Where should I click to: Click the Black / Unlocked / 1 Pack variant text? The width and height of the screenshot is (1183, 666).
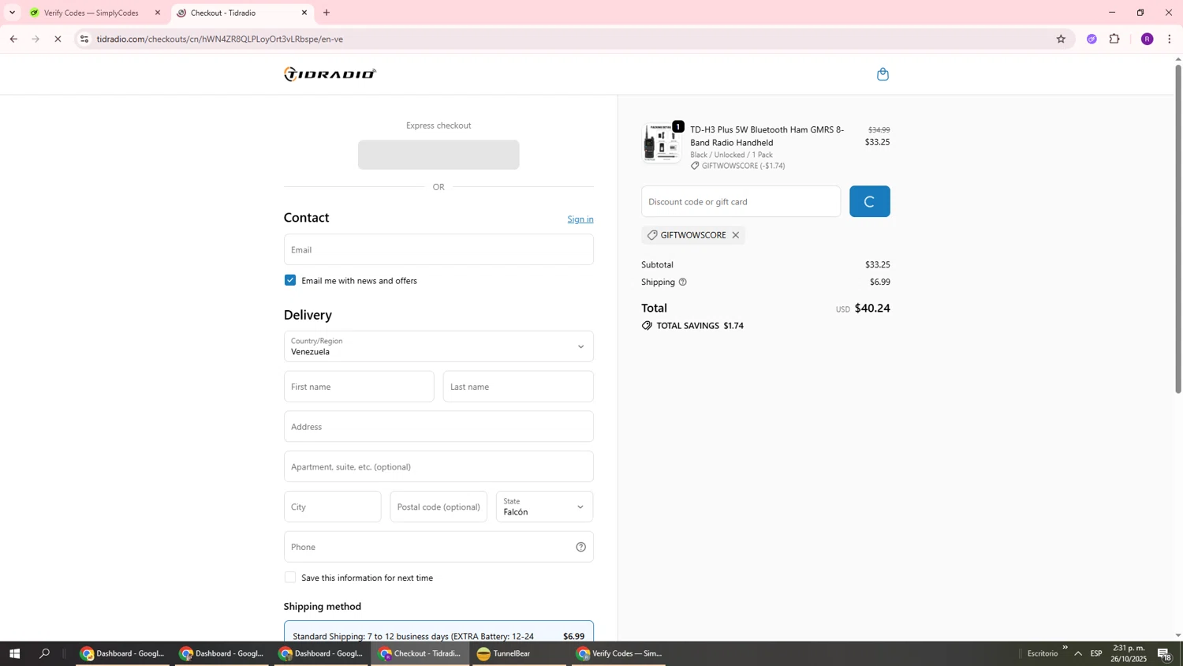(731, 155)
